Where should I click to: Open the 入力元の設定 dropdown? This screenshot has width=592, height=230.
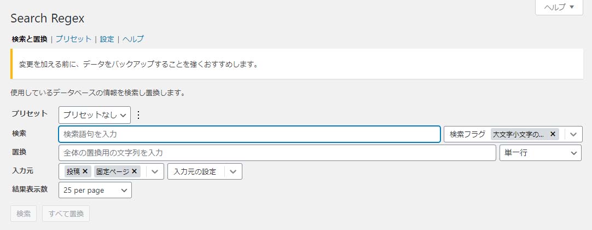(205, 171)
